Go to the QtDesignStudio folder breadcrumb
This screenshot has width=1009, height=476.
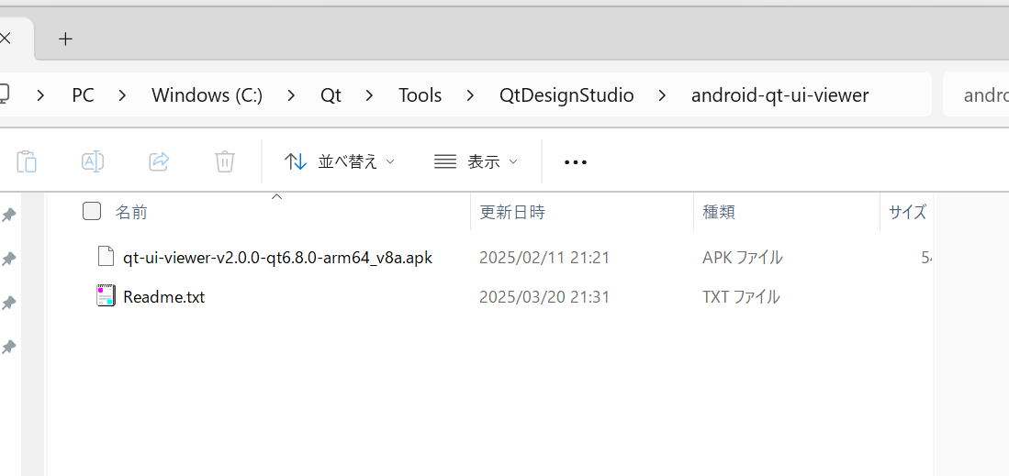pos(566,95)
